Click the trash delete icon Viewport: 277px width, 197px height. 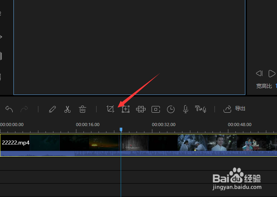(x=82, y=109)
